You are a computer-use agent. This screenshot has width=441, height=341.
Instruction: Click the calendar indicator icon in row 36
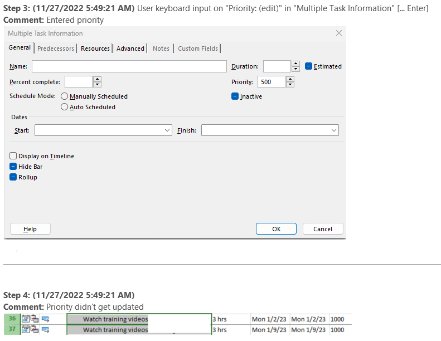[26, 319]
